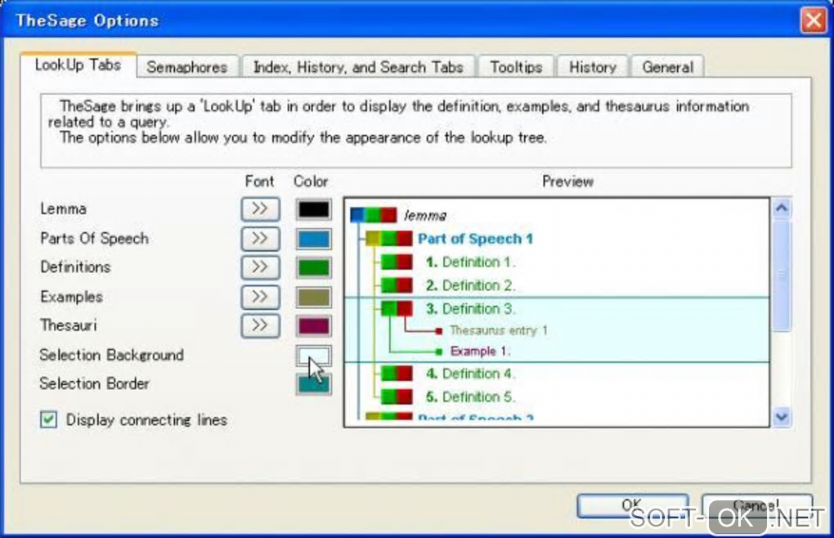Screen dimensions: 834x538
Task: Change the blue Parts Of Speech color
Action: pos(313,240)
